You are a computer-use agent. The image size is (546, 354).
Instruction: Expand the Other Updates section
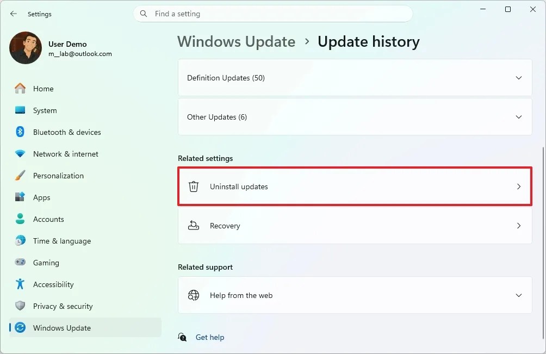(x=355, y=117)
